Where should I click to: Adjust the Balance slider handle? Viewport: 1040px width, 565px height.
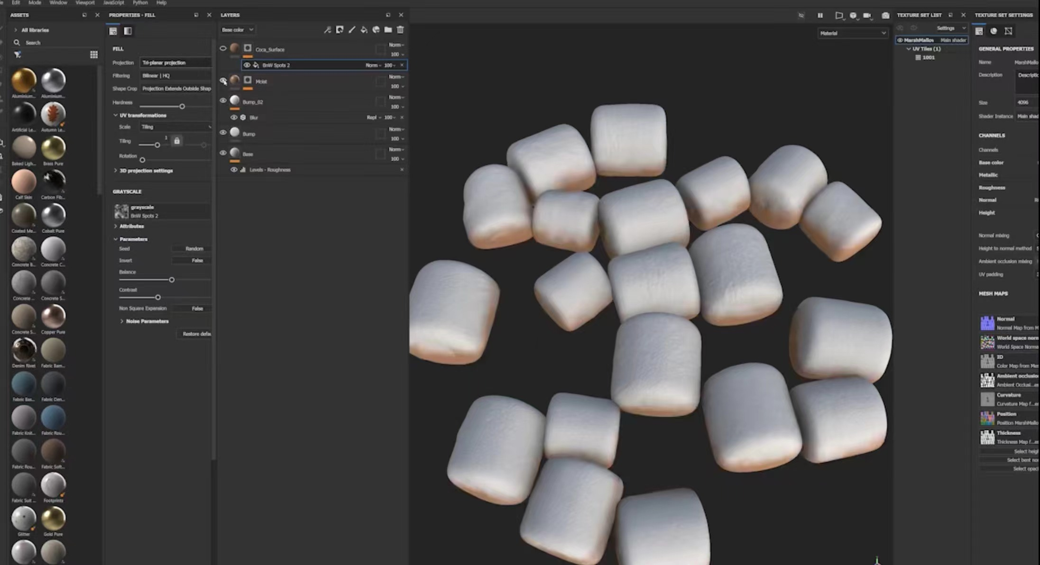pos(172,280)
